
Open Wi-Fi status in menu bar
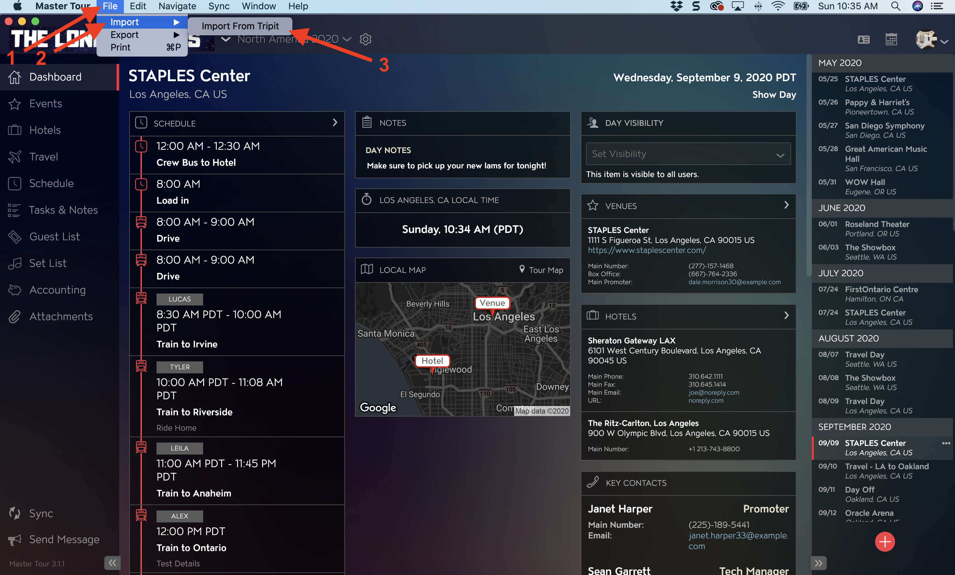(778, 6)
